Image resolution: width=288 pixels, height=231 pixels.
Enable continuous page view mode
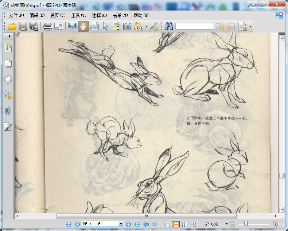[x=175, y=224]
